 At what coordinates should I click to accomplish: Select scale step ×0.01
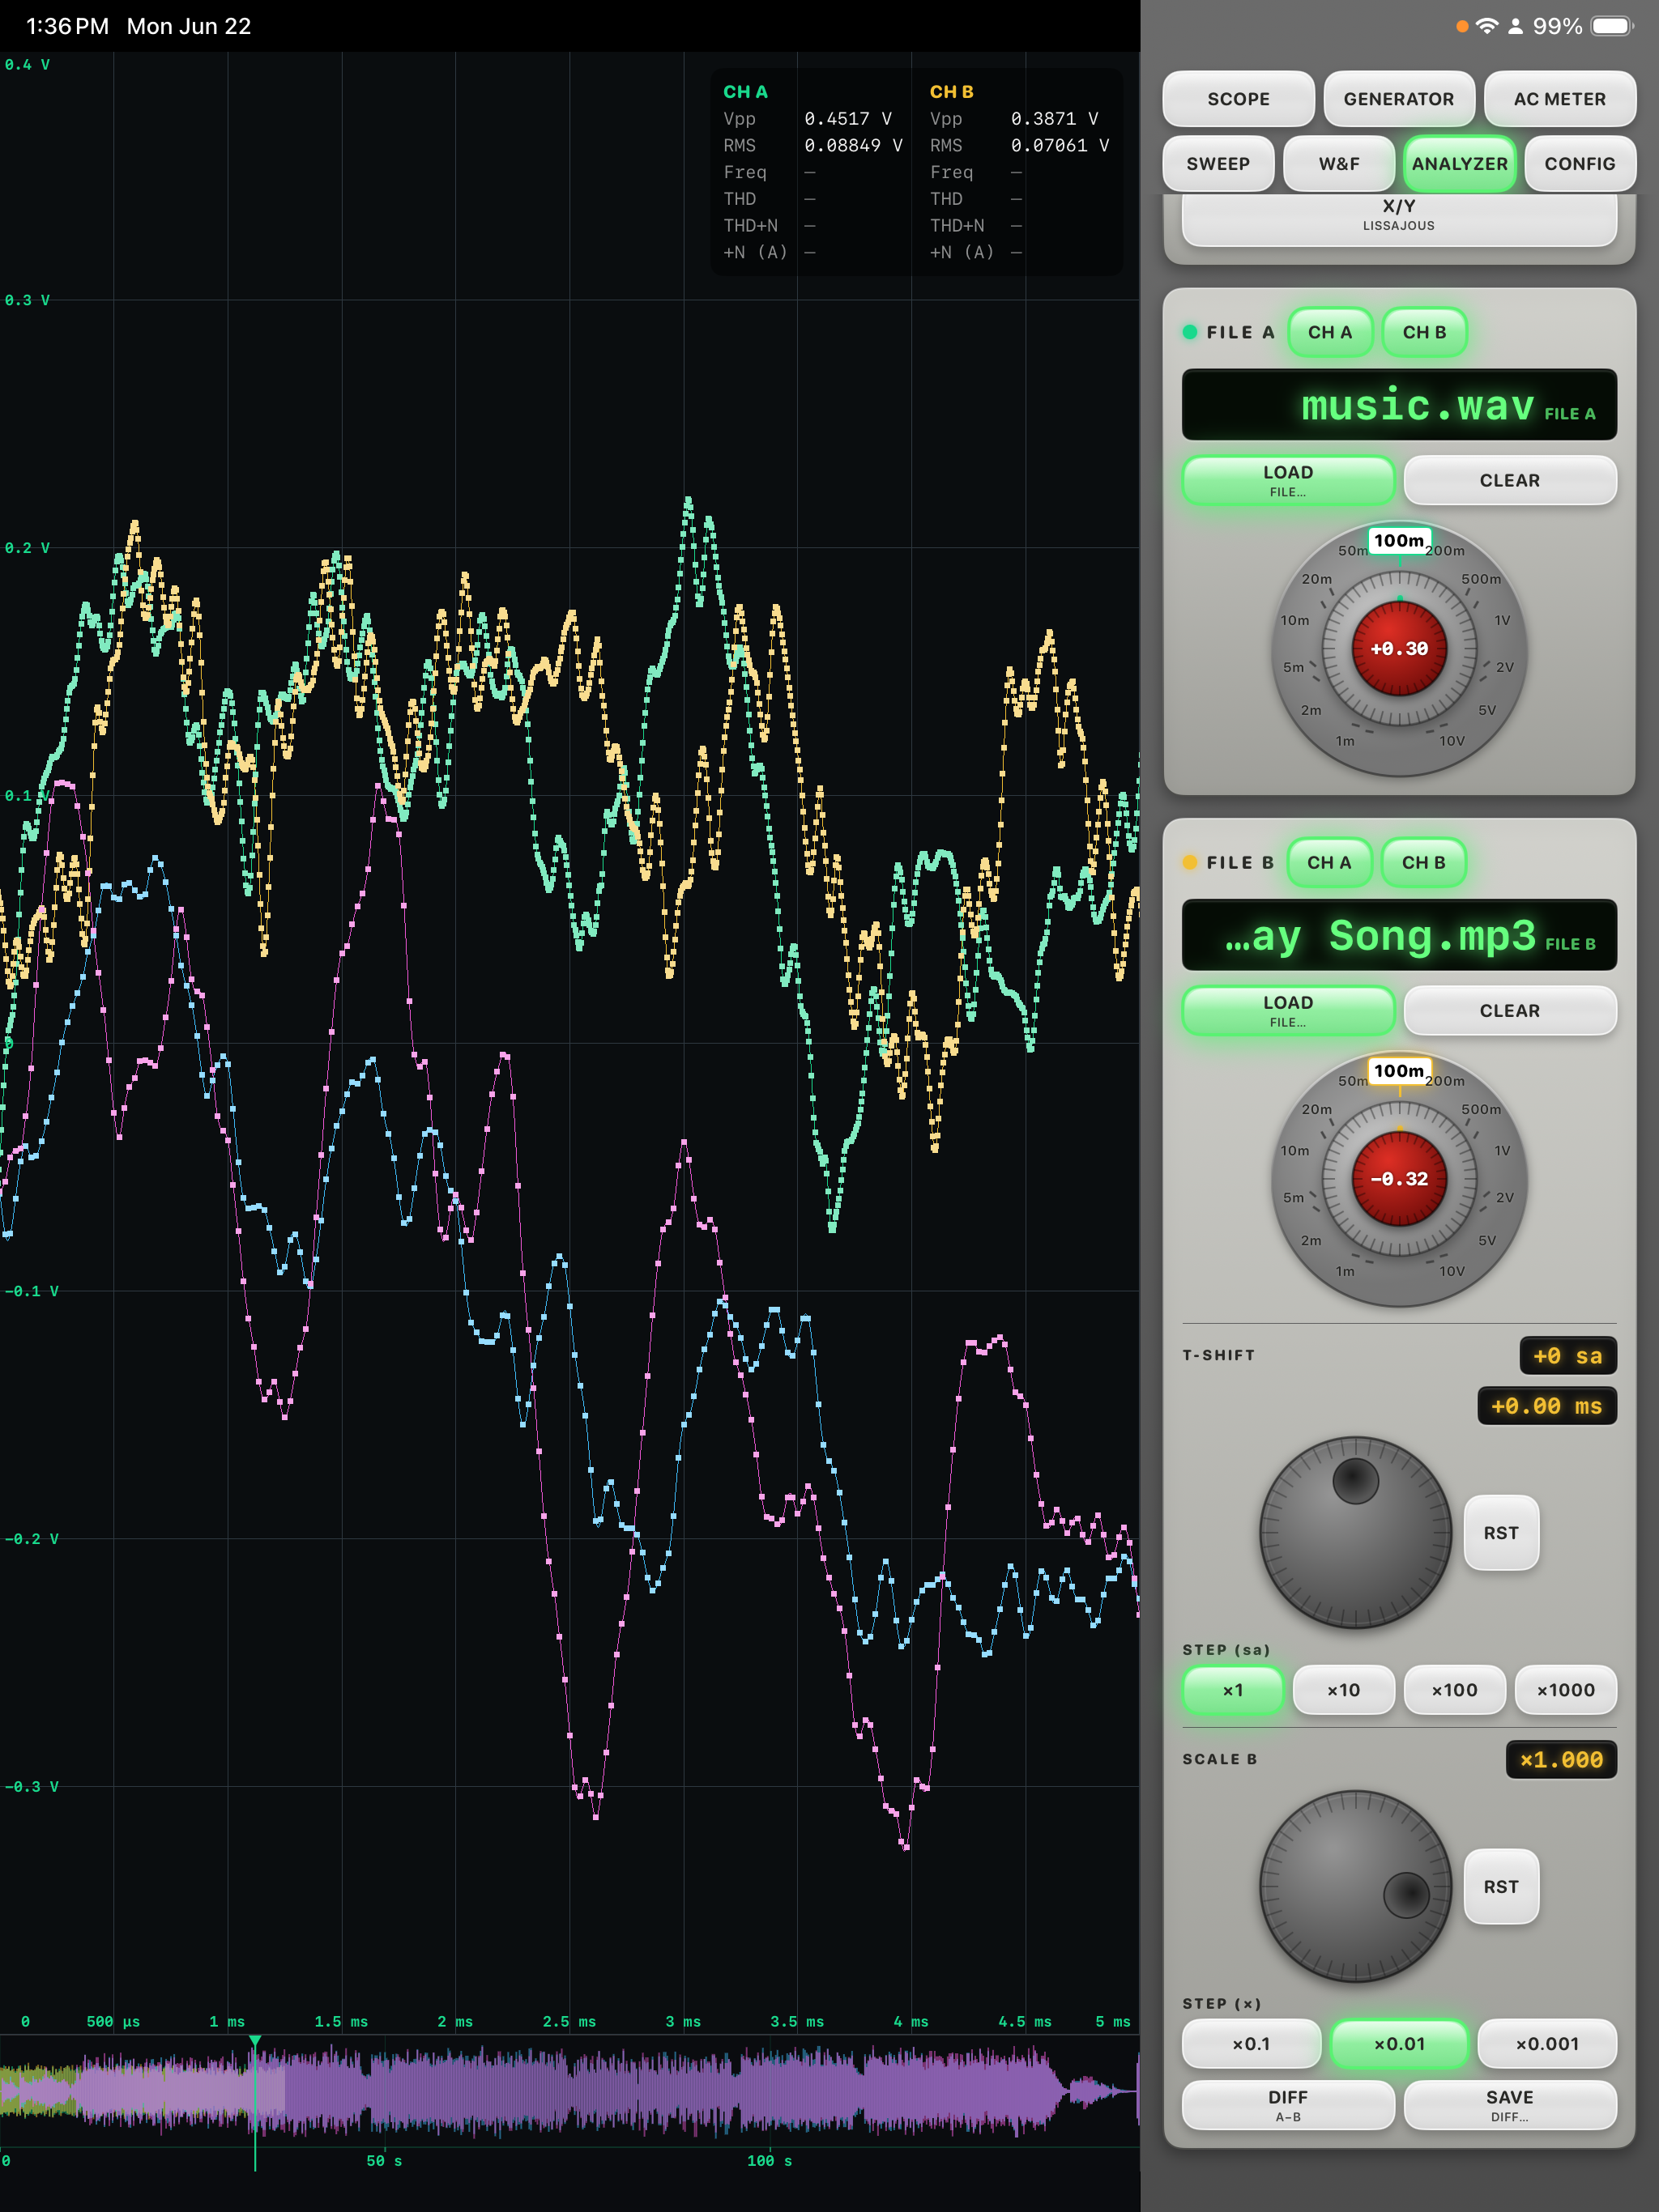(1399, 2044)
